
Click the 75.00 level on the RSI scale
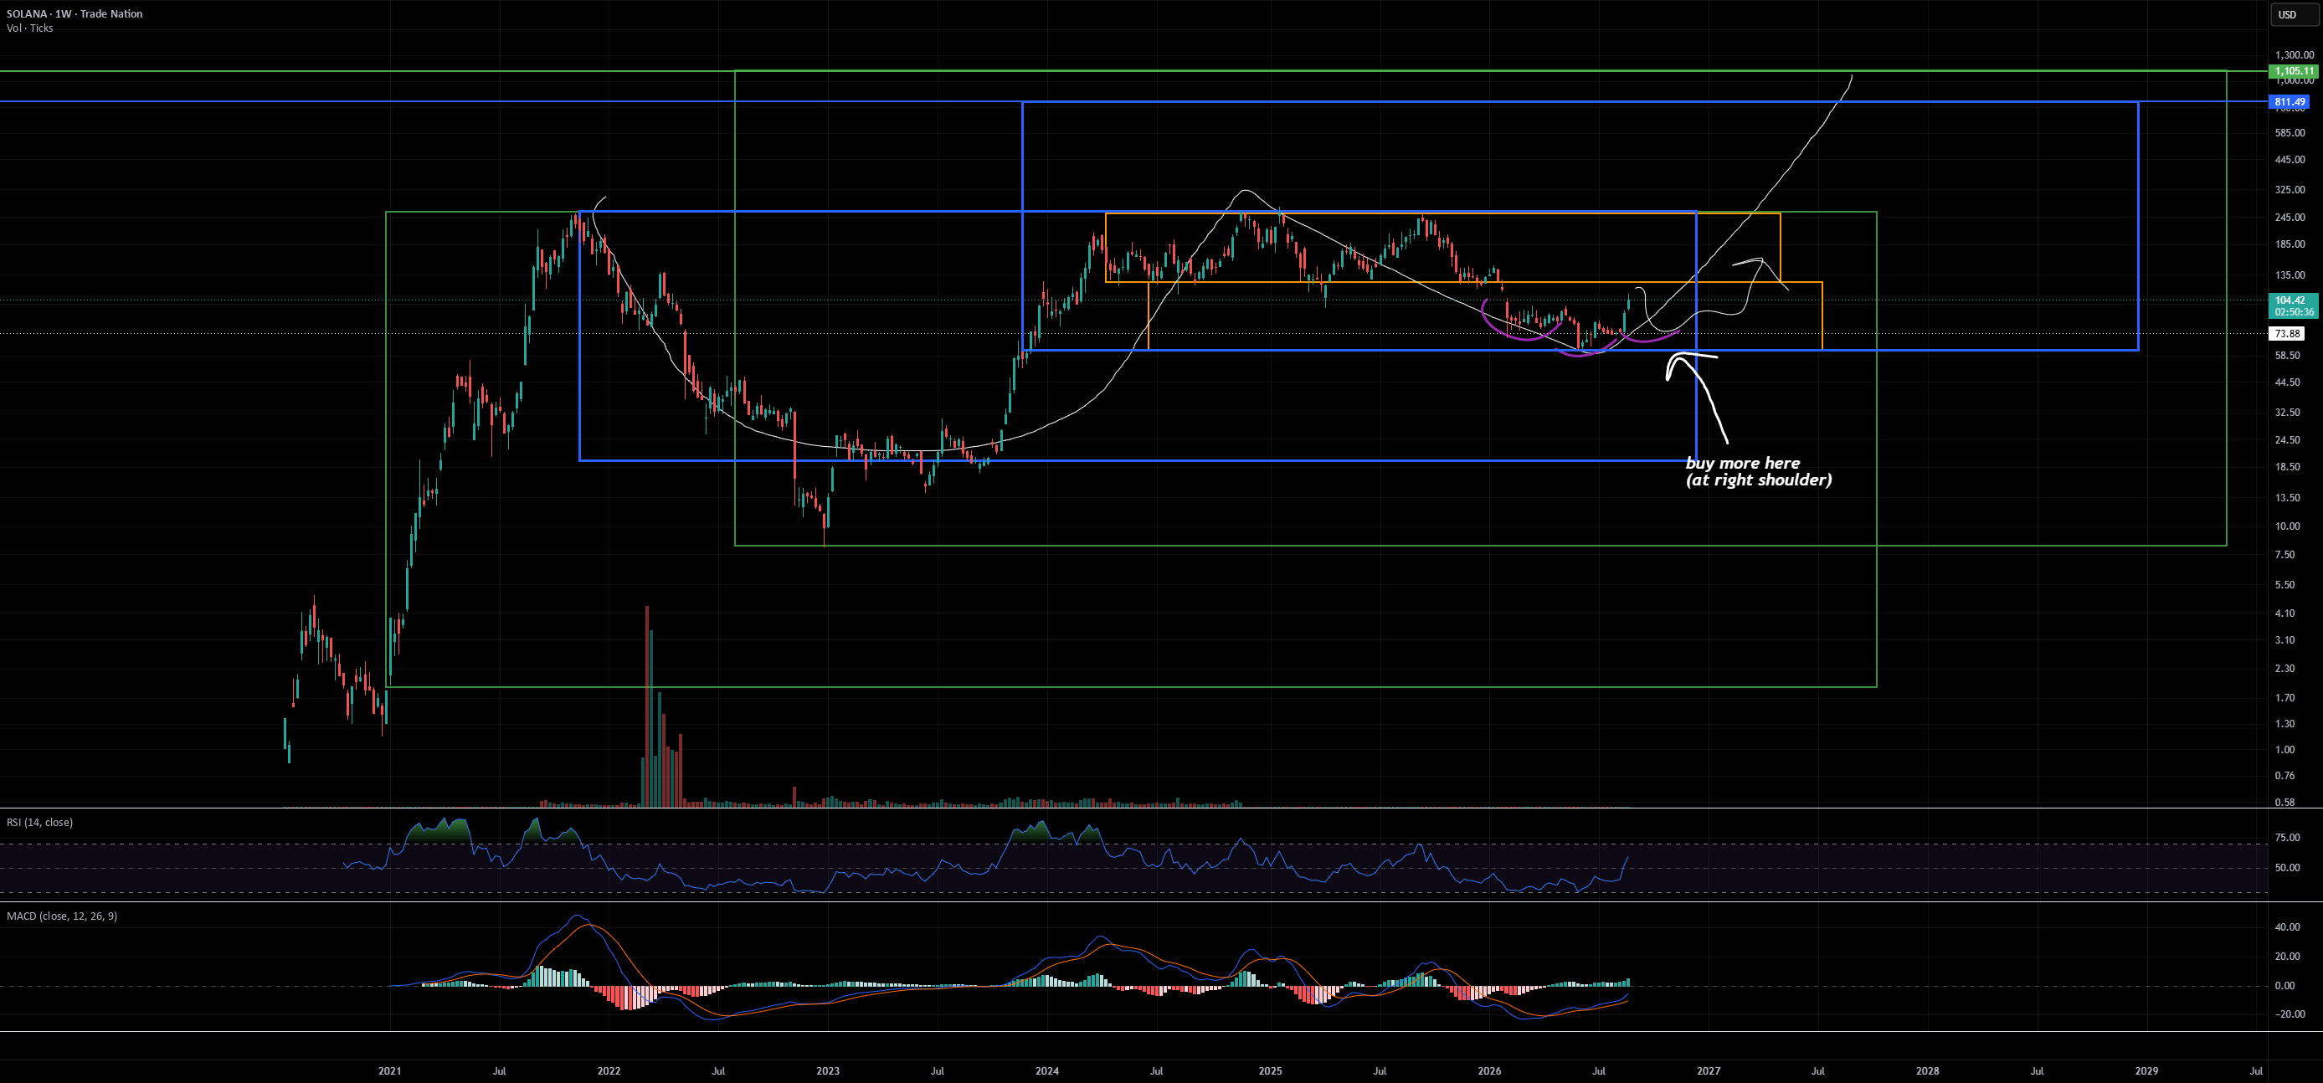pyautogui.click(x=2288, y=838)
